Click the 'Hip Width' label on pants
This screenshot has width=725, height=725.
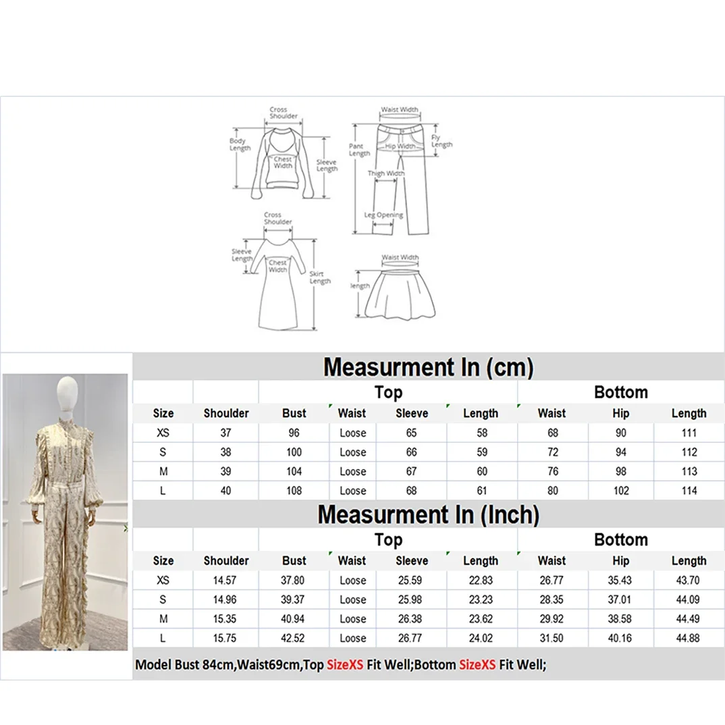tap(400, 146)
